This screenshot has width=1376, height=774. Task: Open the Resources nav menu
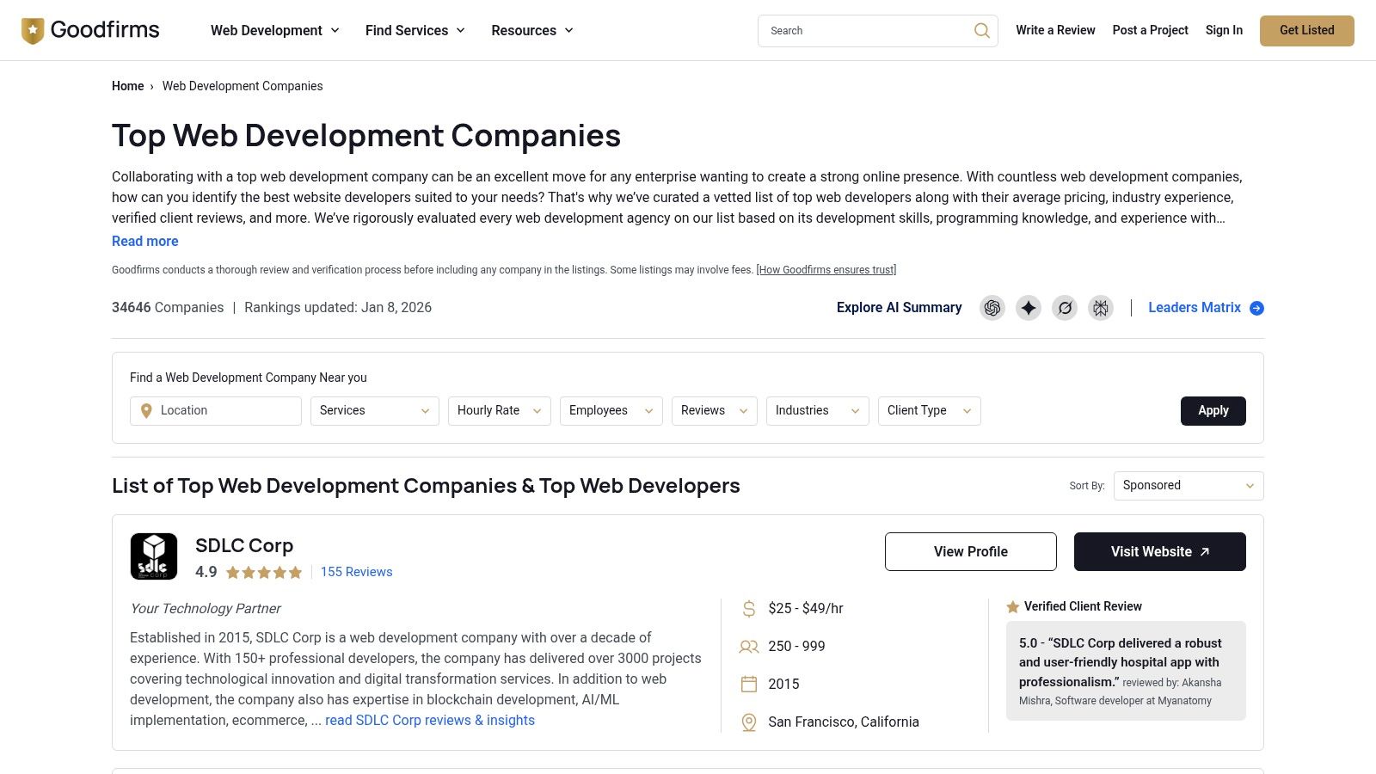coord(531,31)
